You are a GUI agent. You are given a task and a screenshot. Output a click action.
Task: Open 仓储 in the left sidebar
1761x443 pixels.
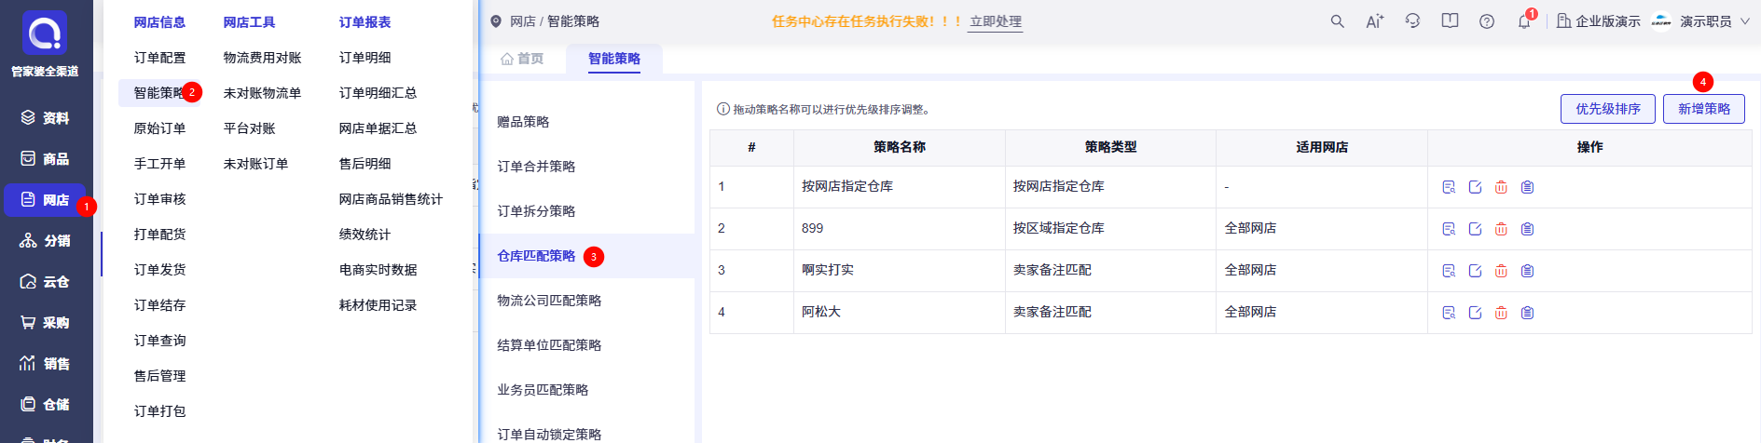(x=45, y=405)
